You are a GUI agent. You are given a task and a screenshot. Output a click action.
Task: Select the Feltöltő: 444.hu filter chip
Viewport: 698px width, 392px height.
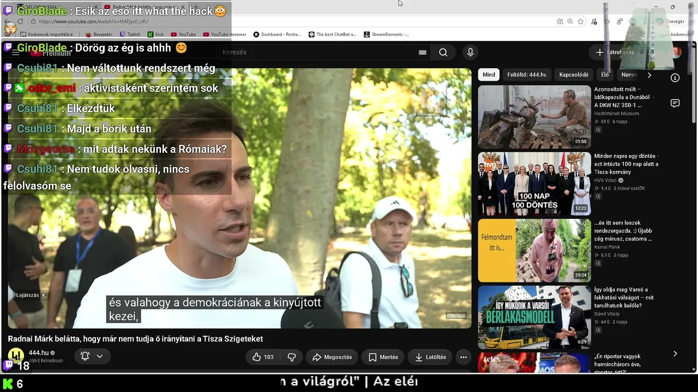coord(527,75)
